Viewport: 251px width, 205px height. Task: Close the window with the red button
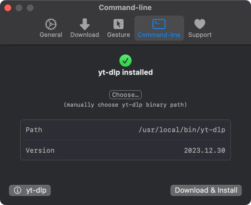coord(8,8)
